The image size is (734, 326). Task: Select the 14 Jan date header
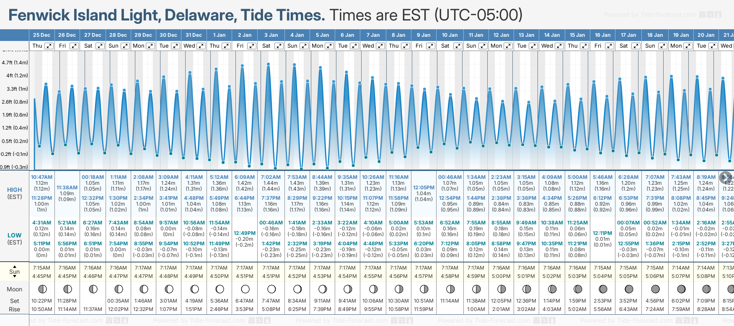(552, 35)
